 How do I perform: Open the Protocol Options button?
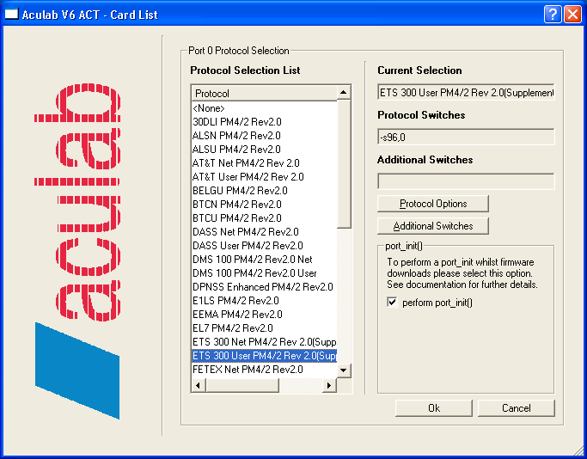(433, 204)
